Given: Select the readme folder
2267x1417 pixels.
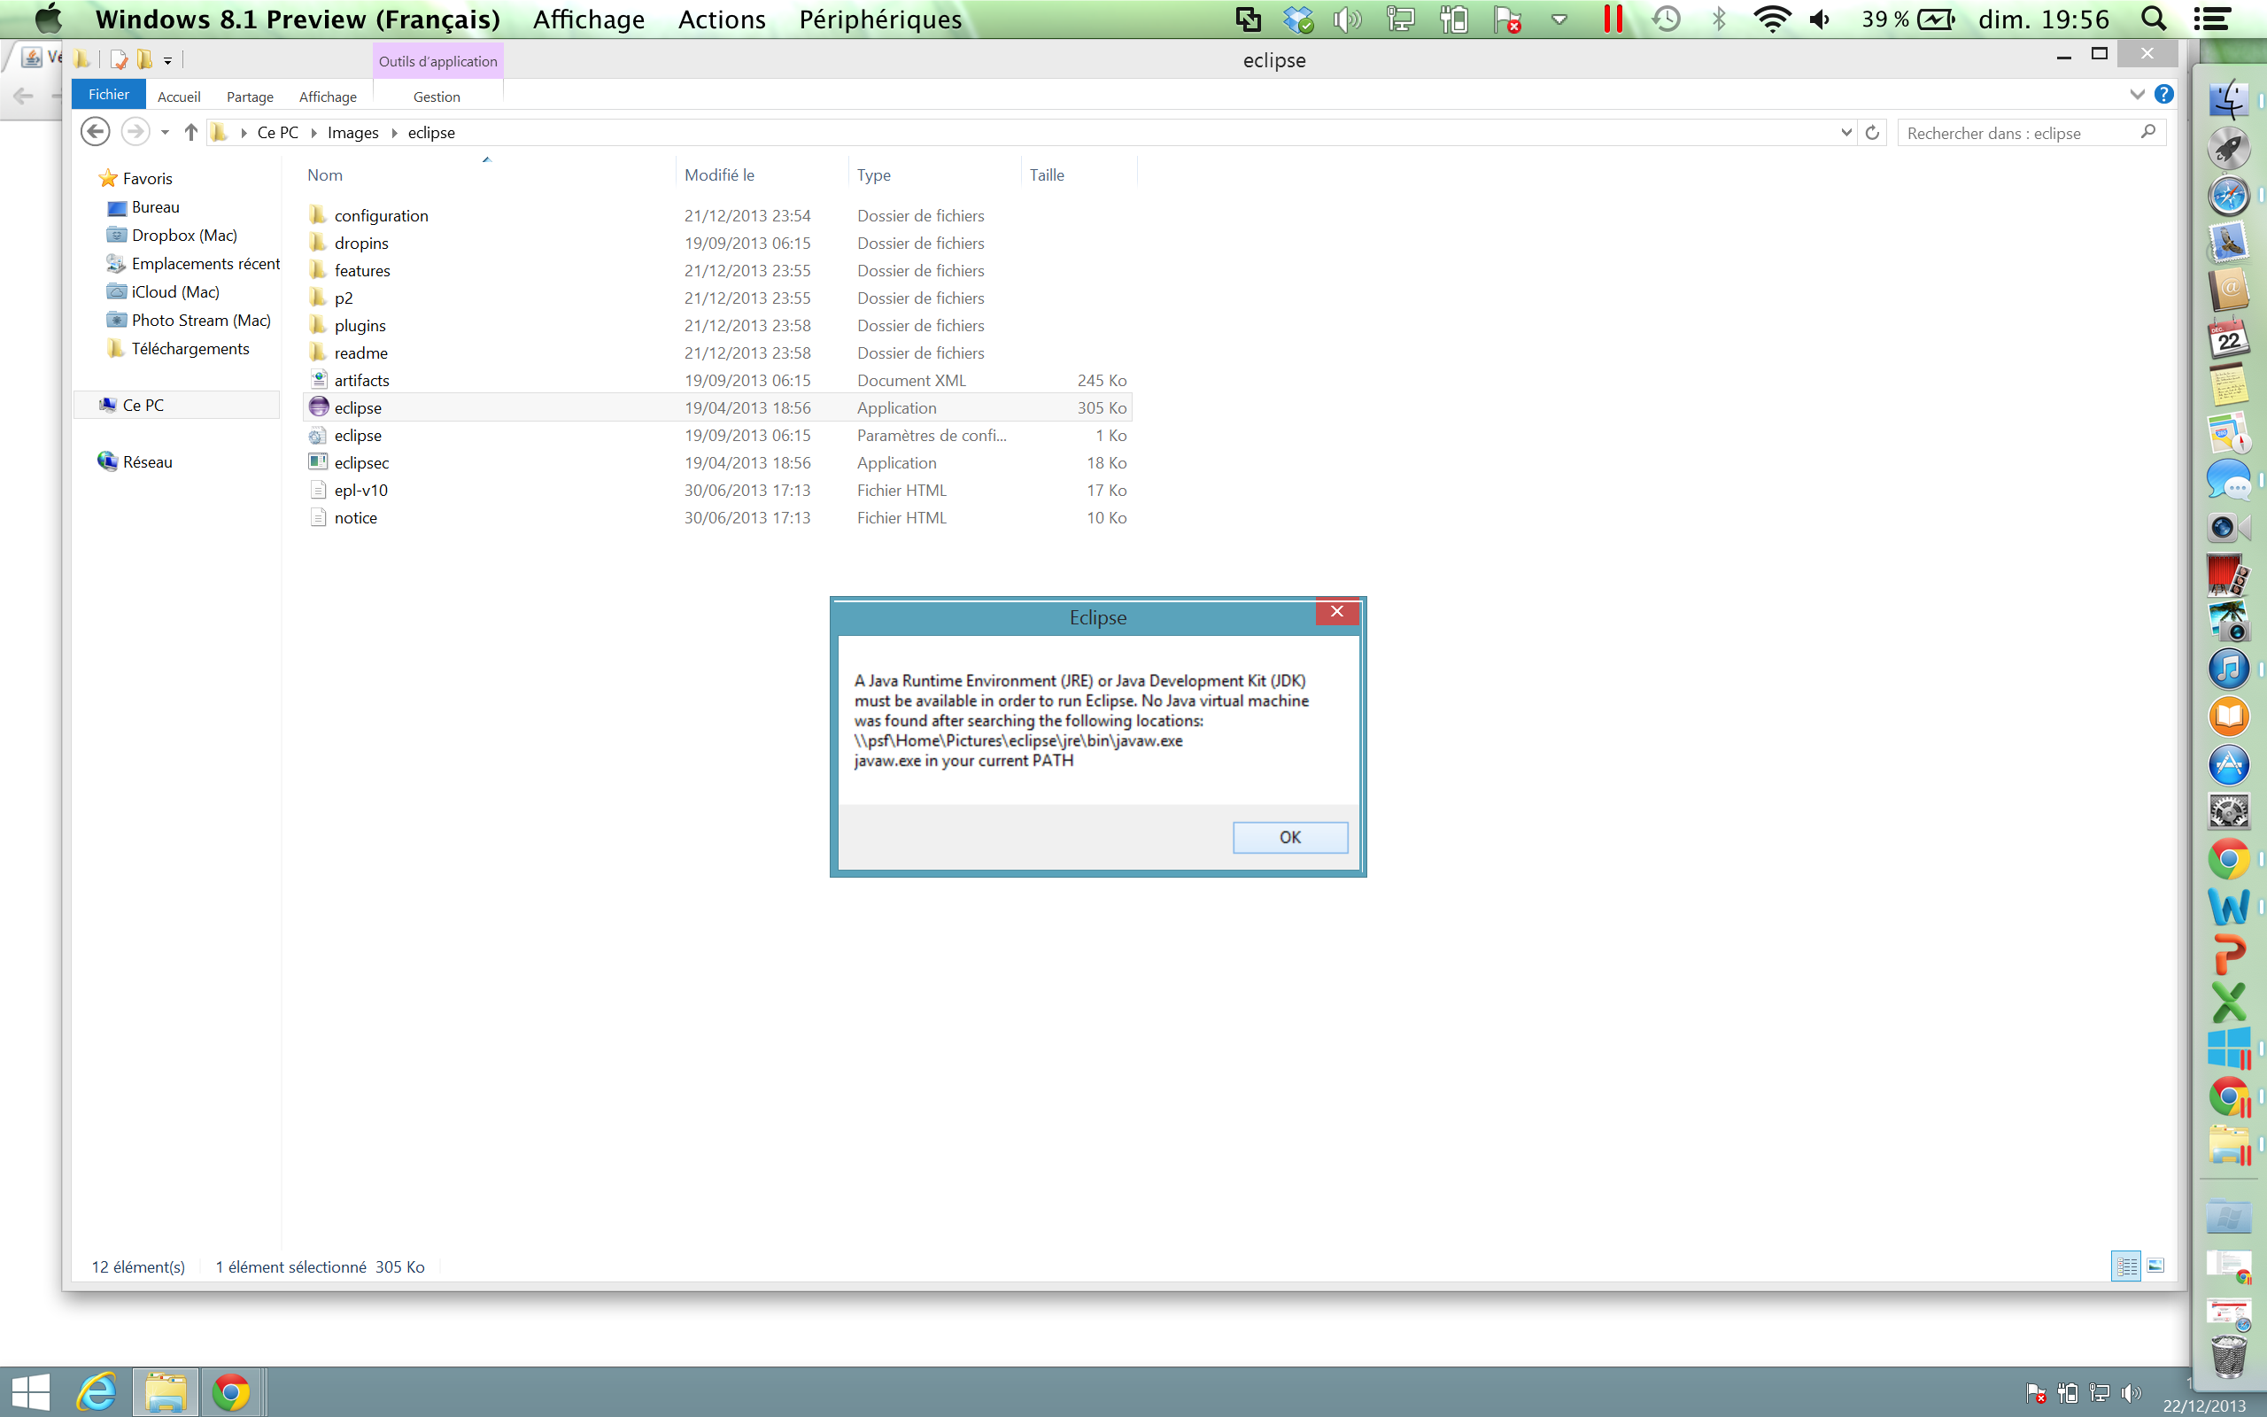Looking at the screenshot, I should tap(360, 352).
